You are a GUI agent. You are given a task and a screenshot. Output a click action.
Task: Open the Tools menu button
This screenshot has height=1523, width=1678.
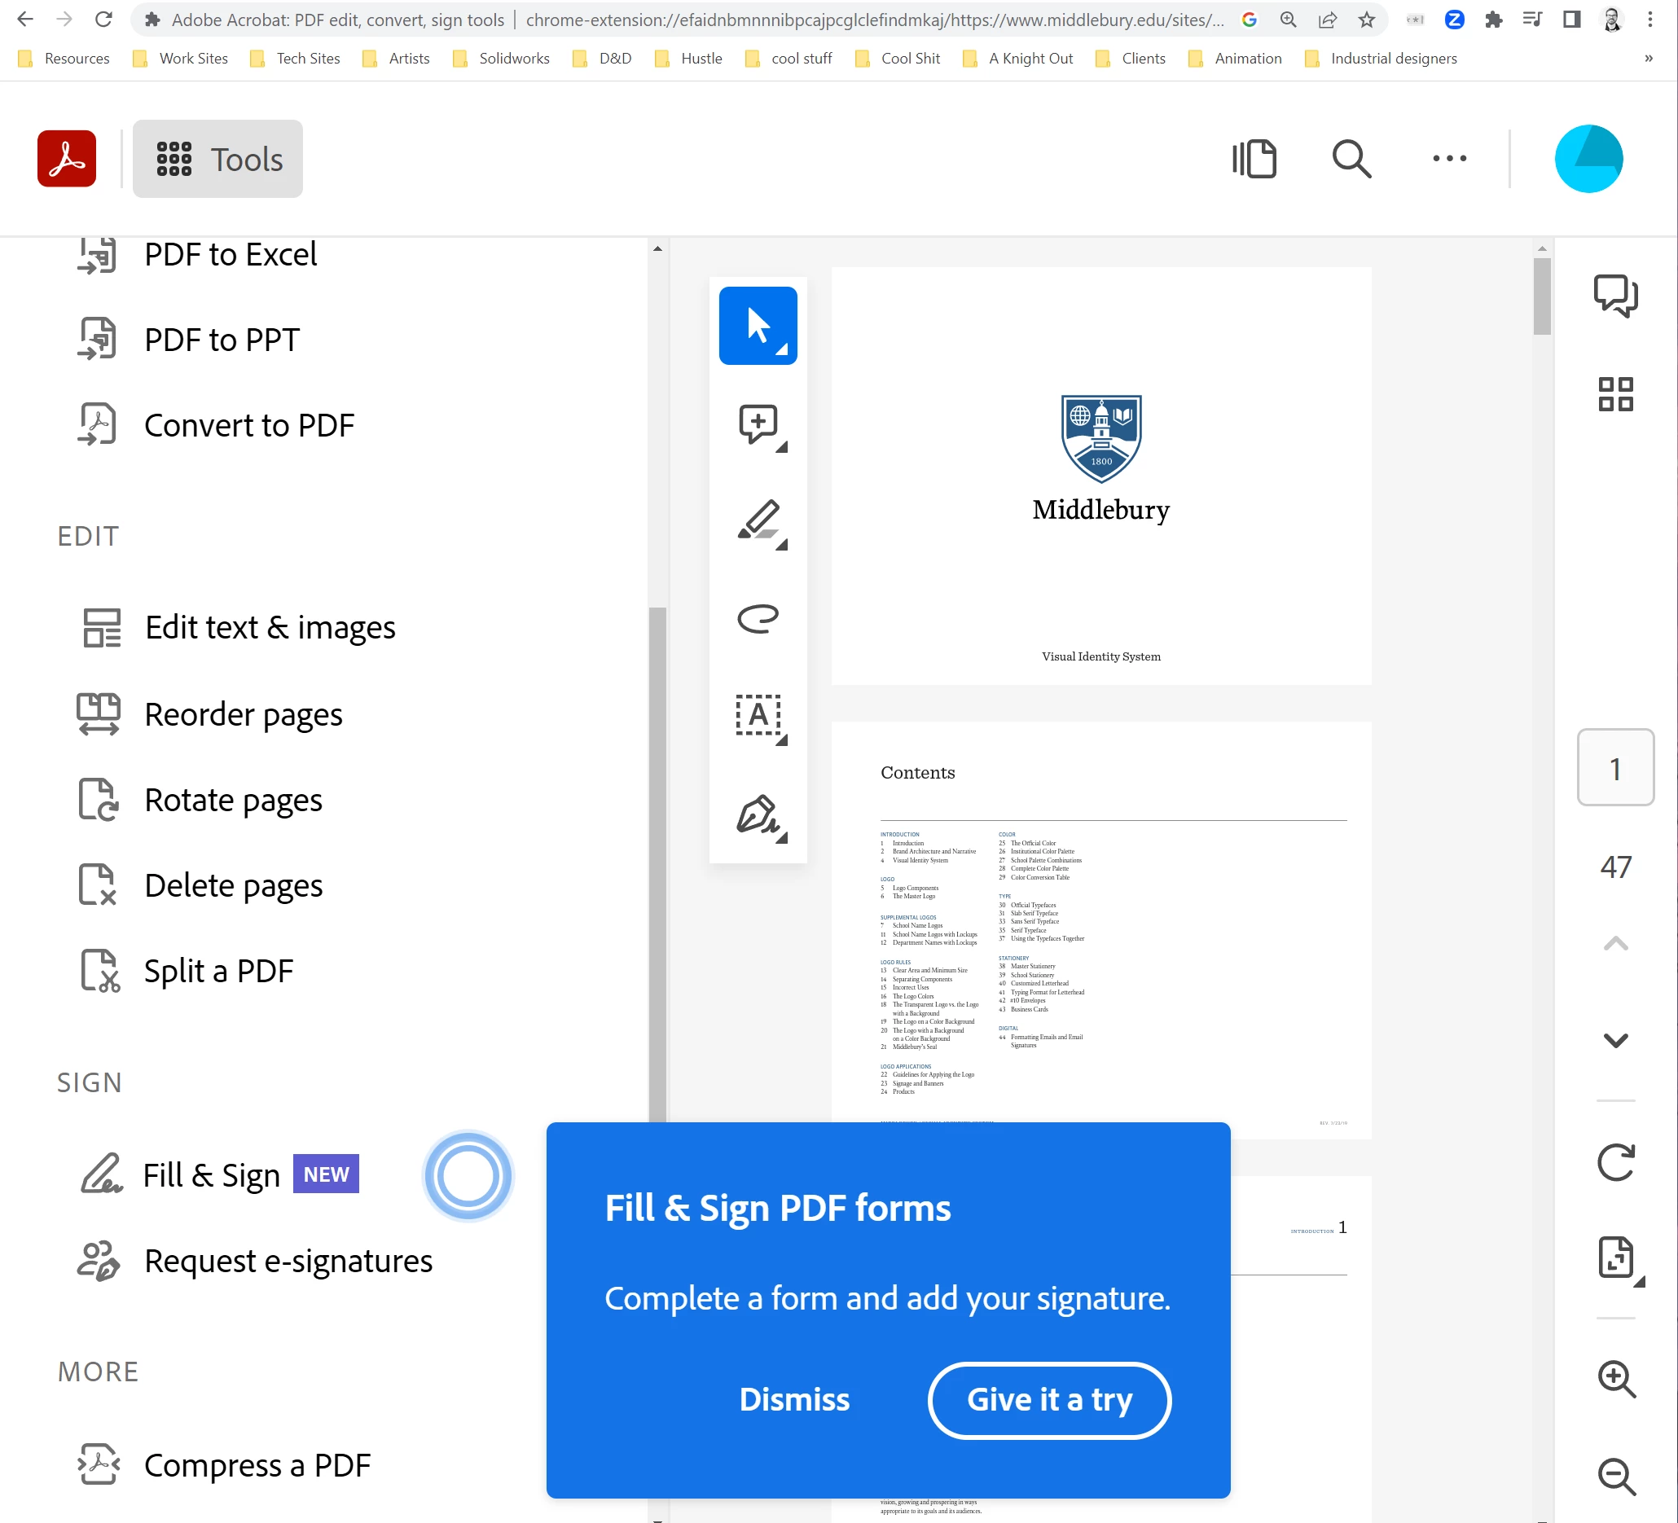pos(218,159)
